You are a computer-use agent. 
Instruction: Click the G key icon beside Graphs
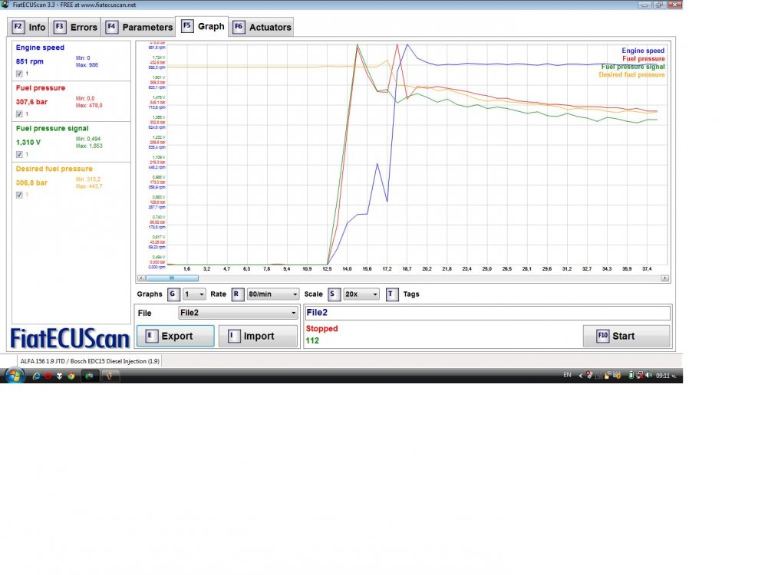173,294
